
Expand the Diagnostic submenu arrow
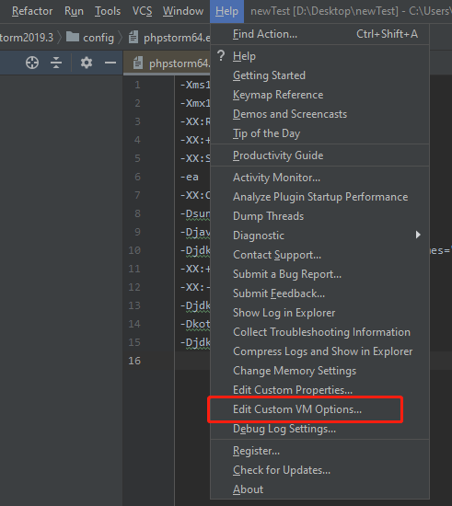pos(418,235)
